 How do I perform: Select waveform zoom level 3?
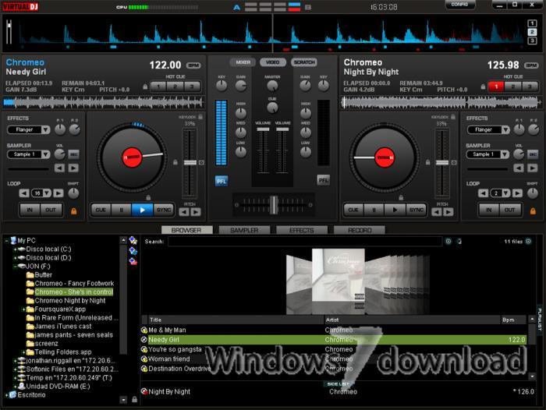point(532,41)
